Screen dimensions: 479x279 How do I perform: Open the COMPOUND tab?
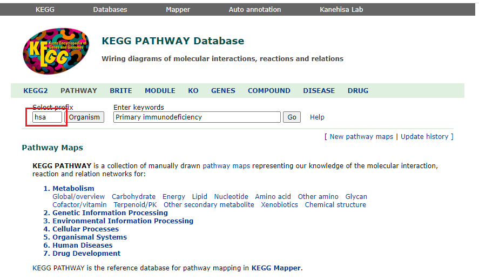click(x=269, y=90)
